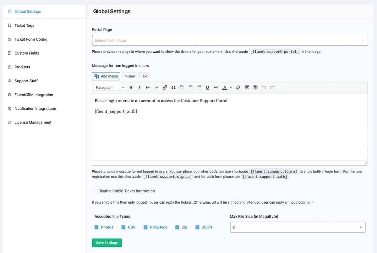Redo the last editor change

pos(272,88)
